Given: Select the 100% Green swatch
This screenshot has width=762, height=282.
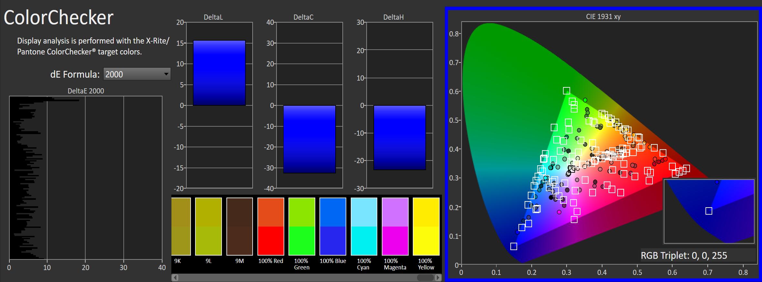Looking at the screenshot, I should click(302, 226).
